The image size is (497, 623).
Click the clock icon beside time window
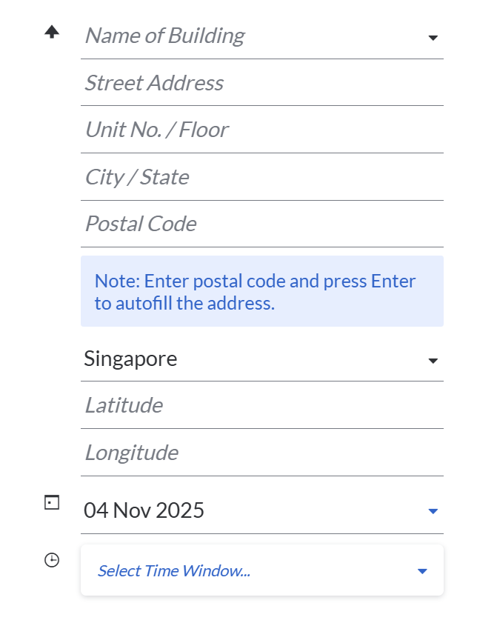52,560
